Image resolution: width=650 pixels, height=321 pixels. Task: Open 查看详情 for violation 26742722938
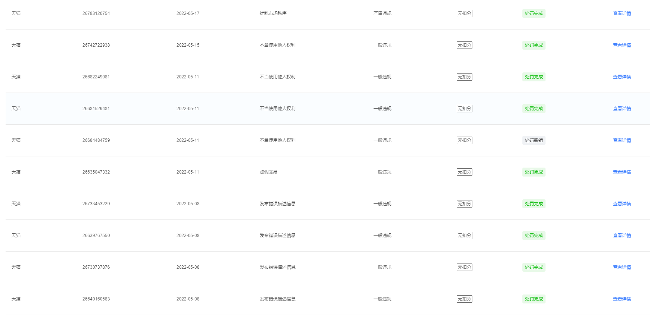(622, 45)
